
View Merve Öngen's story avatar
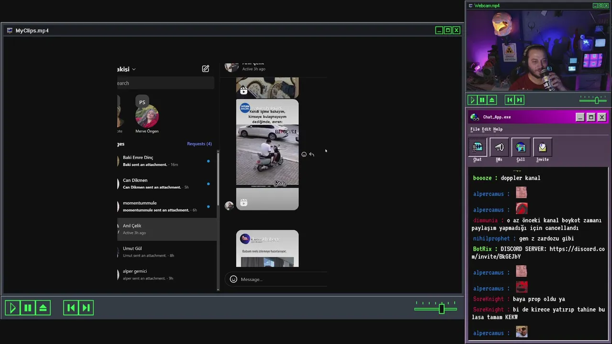[147, 117]
